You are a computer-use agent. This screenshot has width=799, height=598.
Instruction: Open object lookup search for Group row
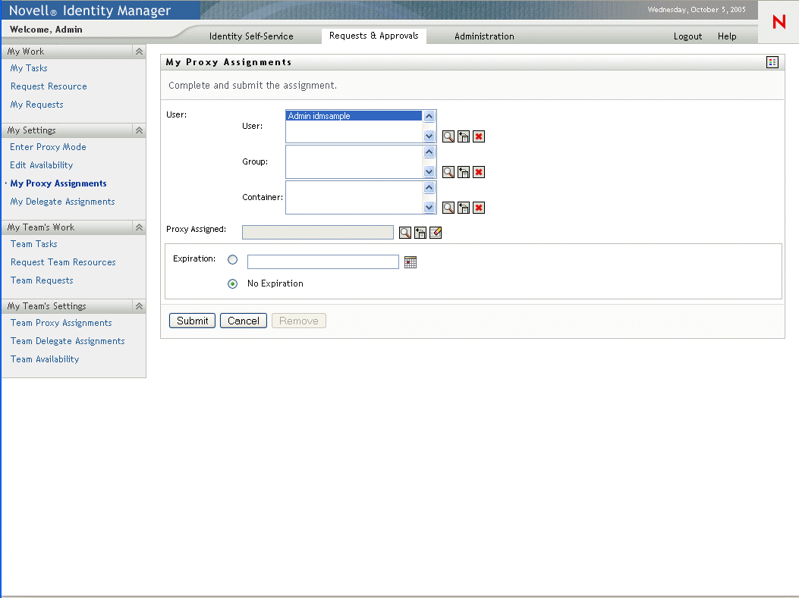(448, 172)
